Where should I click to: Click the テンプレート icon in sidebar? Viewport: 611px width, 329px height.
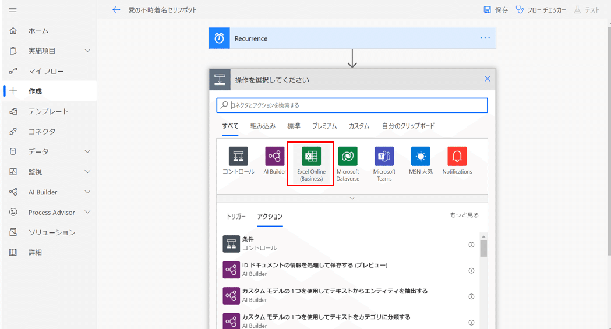[x=13, y=111]
